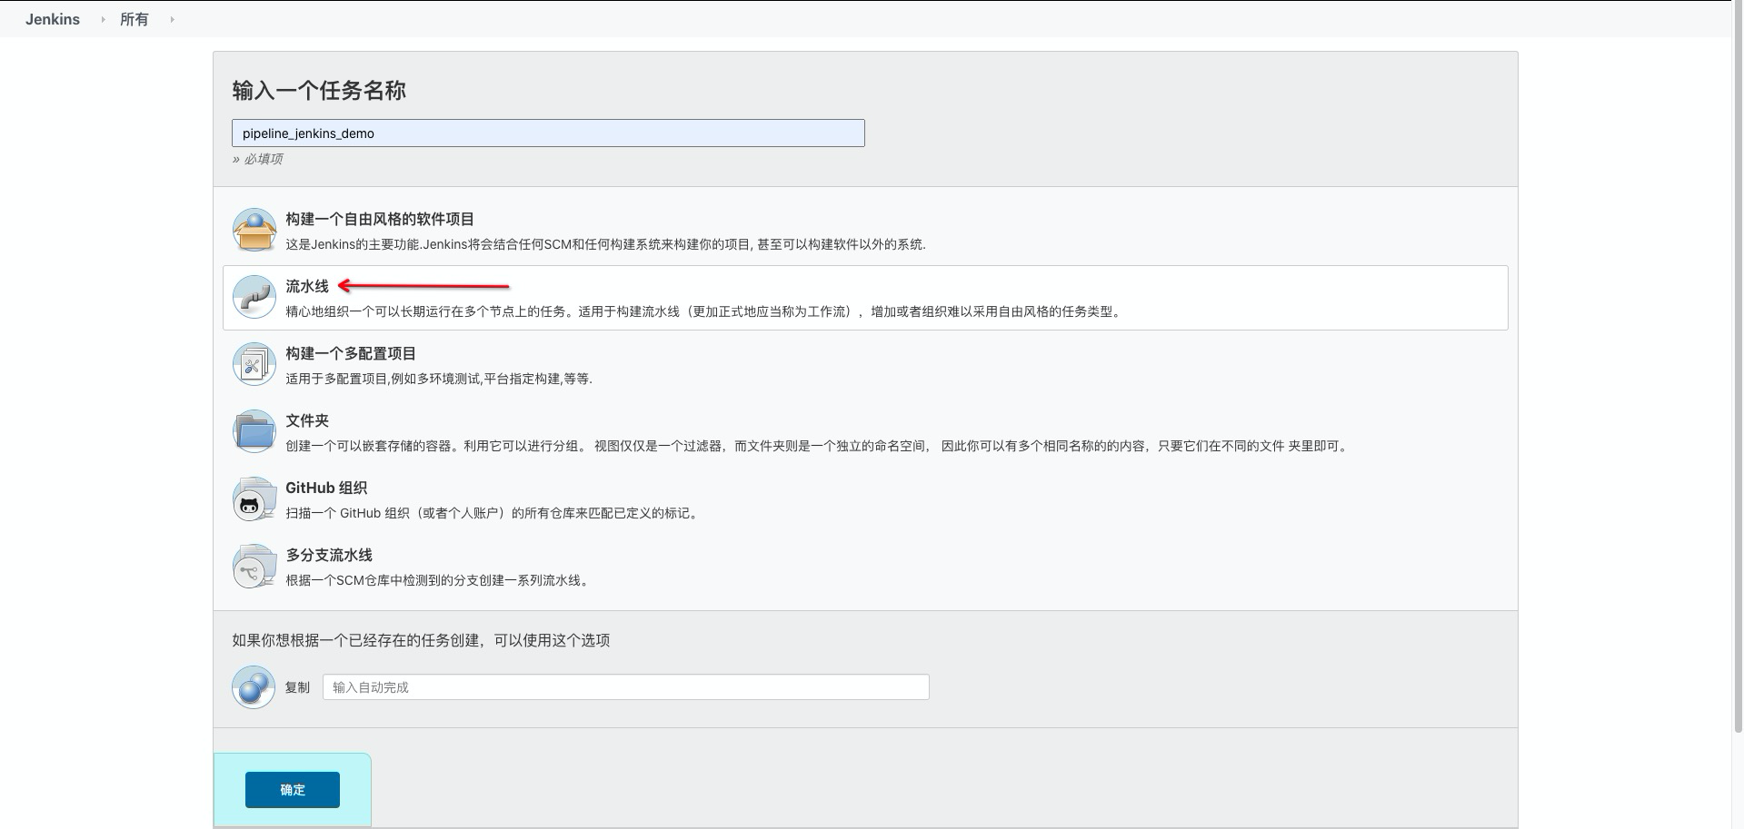Image resolution: width=1744 pixels, height=829 pixels.
Task: Click the GitHub 组织 octocat icon
Action: tap(254, 498)
